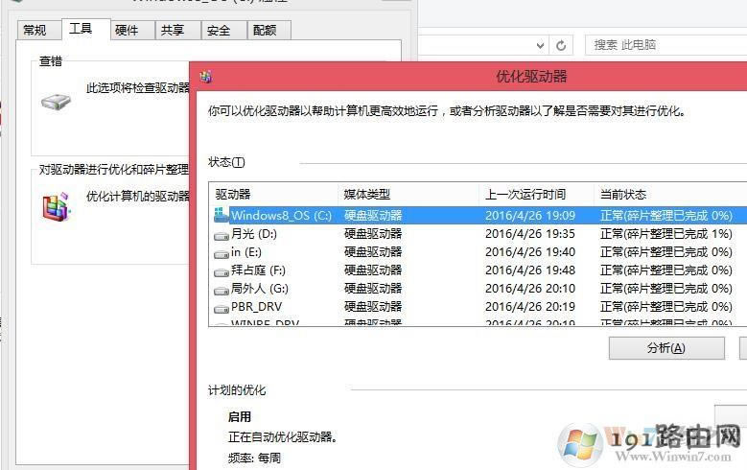Image resolution: width=747 pixels, height=470 pixels.
Task: Click the 2016/4/26 19:09 run time cell
Action: (x=530, y=216)
